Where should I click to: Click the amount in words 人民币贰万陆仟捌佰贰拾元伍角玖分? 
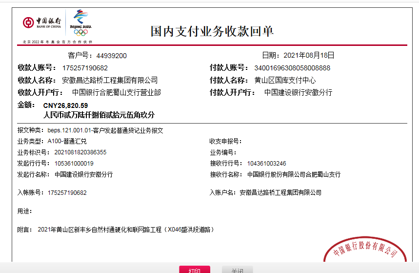[99, 115]
